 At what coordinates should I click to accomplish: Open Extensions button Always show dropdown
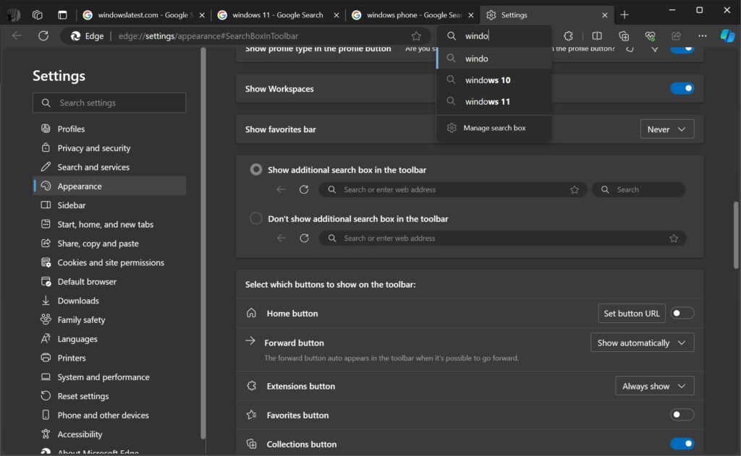(654, 386)
